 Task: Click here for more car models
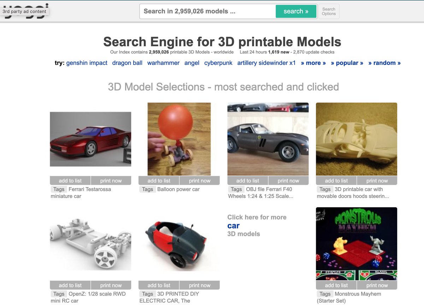click(x=234, y=226)
